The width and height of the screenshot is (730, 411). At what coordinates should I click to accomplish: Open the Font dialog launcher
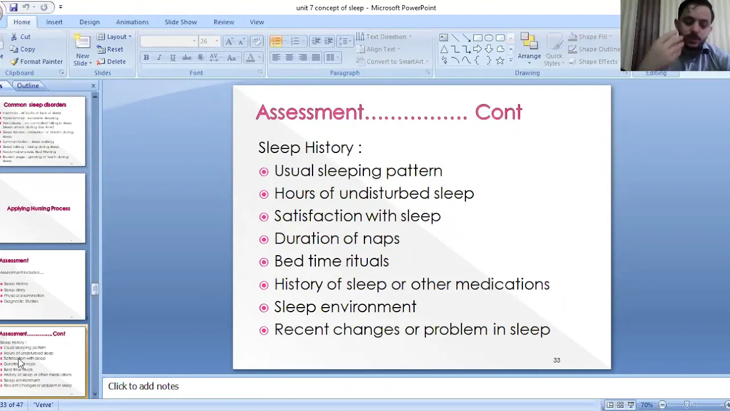tap(260, 73)
